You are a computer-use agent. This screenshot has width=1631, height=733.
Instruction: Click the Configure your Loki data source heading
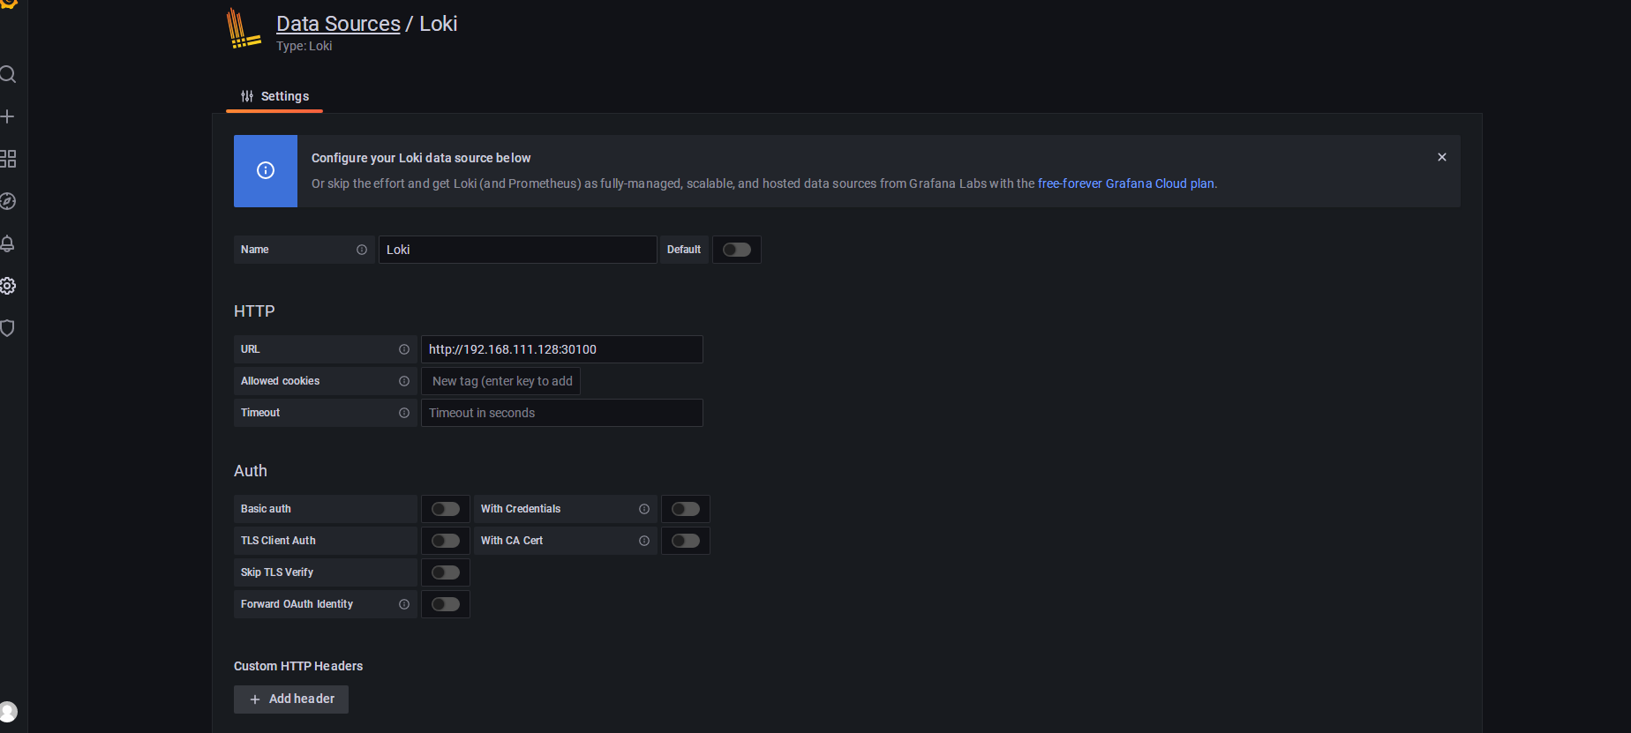421,158
